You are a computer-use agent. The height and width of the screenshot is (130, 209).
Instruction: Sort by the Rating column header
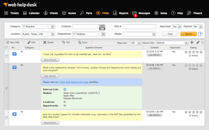point(193,47)
